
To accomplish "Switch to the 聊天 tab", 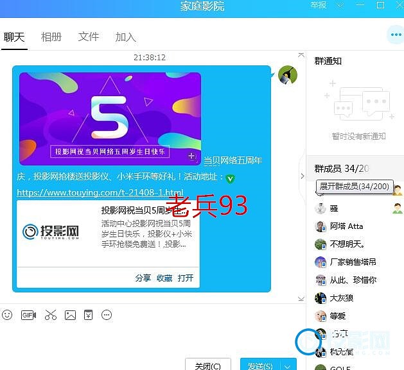I will tap(14, 37).
